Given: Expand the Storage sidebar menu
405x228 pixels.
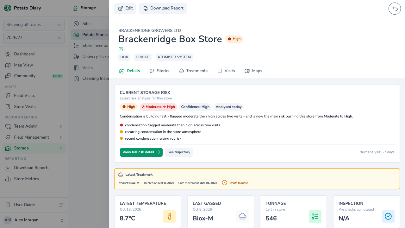Looking at the screenshot, I should [34, 148].
